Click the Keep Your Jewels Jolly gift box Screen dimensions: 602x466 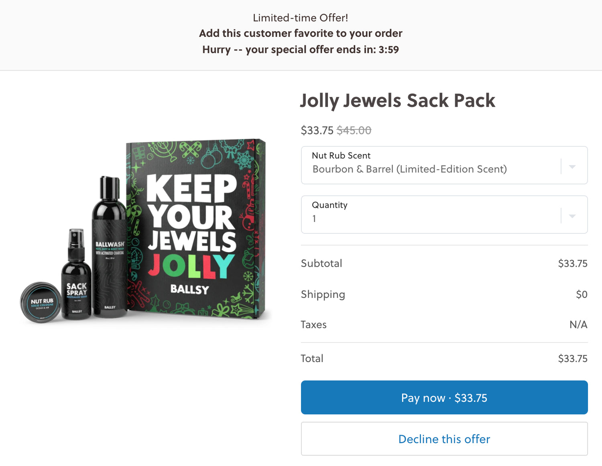click(x=195, y=229)
